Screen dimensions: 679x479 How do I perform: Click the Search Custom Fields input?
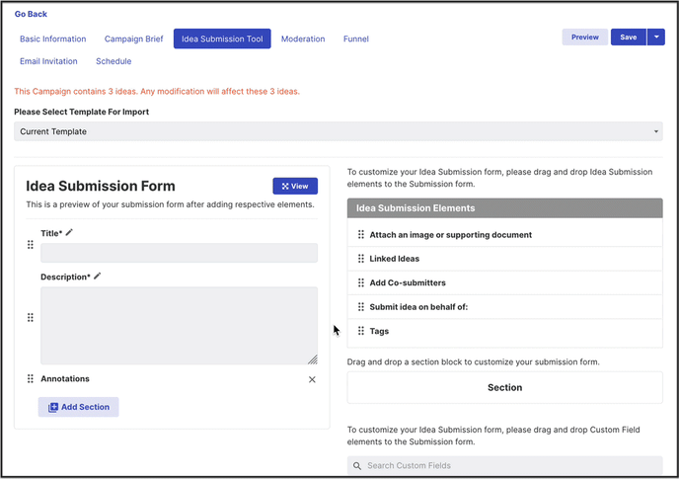click(x=504, y=465)
